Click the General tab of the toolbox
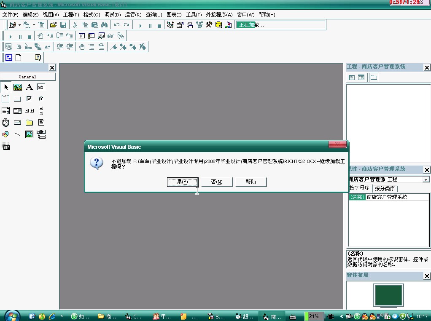Image resolution: width=431 pixels, height=321 pixels. click(28, 77)
